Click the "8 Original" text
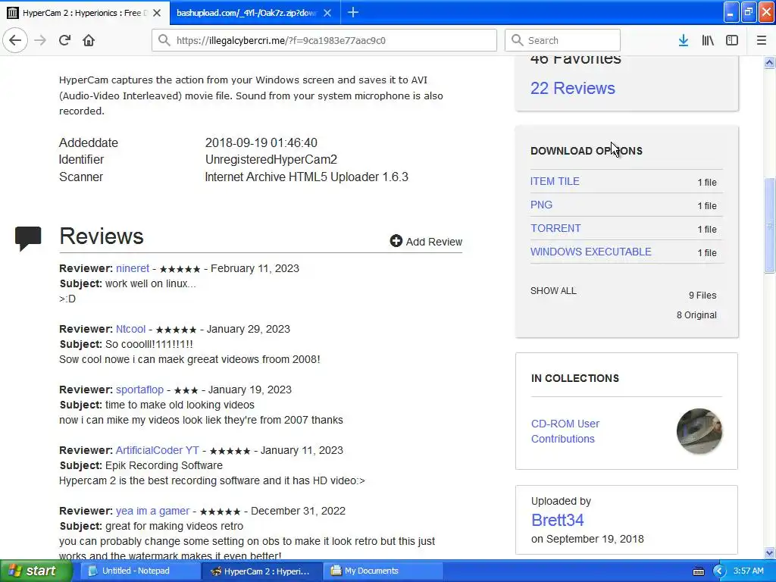776x582 pixels. click(x=696, y=314)
